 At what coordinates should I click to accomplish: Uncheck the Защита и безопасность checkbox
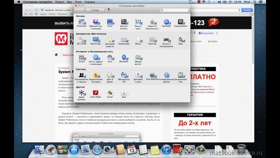pos(156,23)
